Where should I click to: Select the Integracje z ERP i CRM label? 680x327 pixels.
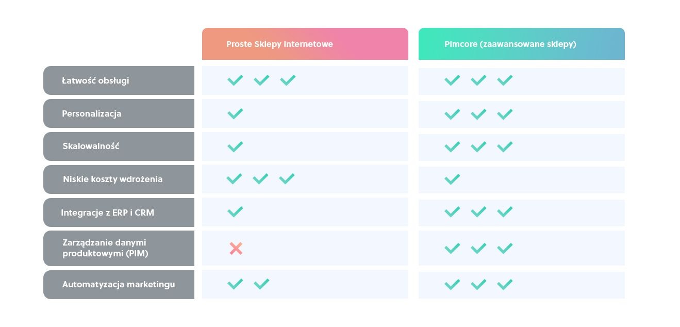pos(107,212)
